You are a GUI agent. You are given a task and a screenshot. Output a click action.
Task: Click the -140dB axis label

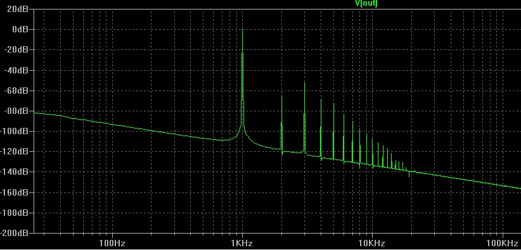[x=15, y=172]
